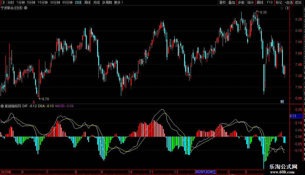Expand the indicator dropdown beside 股朋指标网
305x175 pixels.
pyautogui.click(x=2, y=106)
